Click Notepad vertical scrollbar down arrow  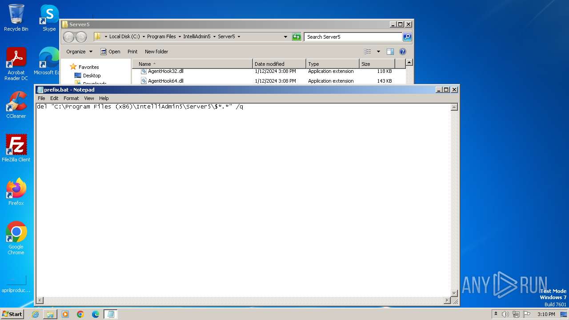454,293
